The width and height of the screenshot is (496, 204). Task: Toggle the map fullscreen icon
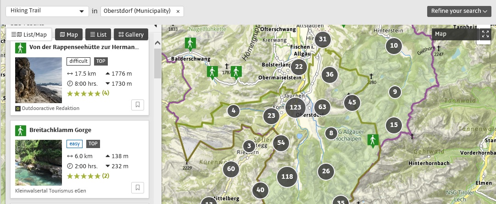coord(485,34)
